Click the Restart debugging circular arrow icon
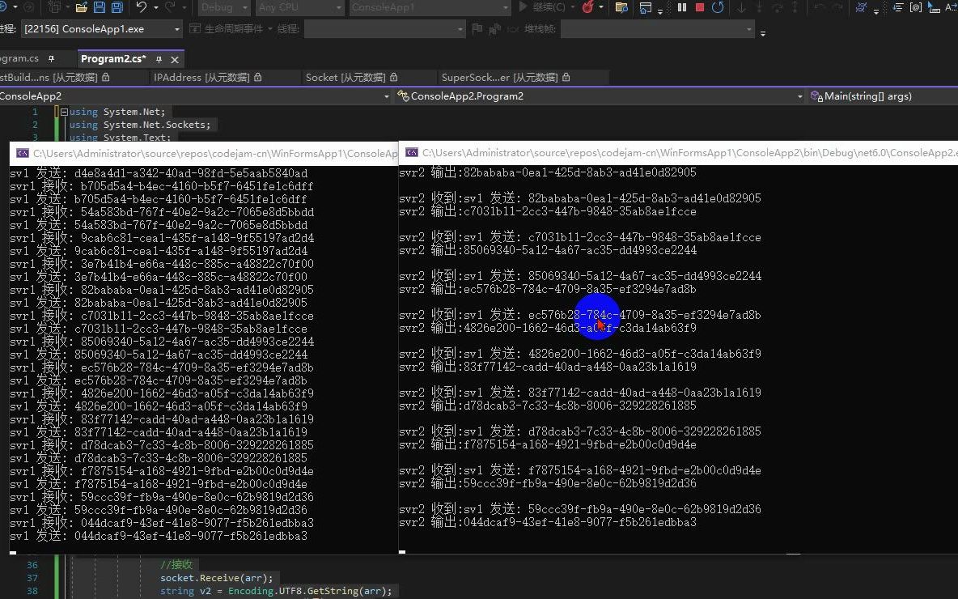The height and width of the screenshot is (599, 958). click(719, 7)
